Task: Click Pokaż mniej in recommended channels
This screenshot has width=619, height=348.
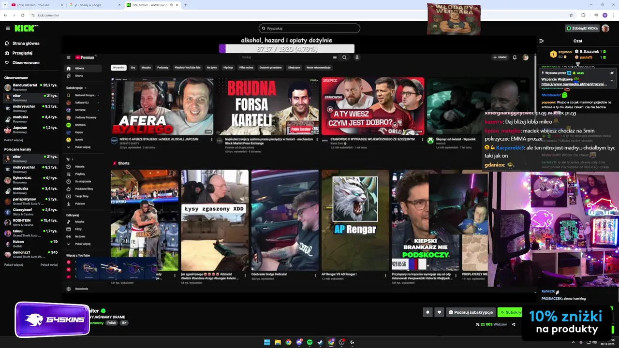Action: click(49, 265)
